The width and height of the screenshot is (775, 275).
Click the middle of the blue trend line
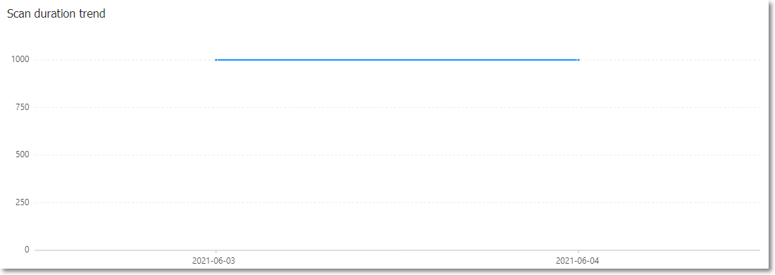click(x=397, y=60)
